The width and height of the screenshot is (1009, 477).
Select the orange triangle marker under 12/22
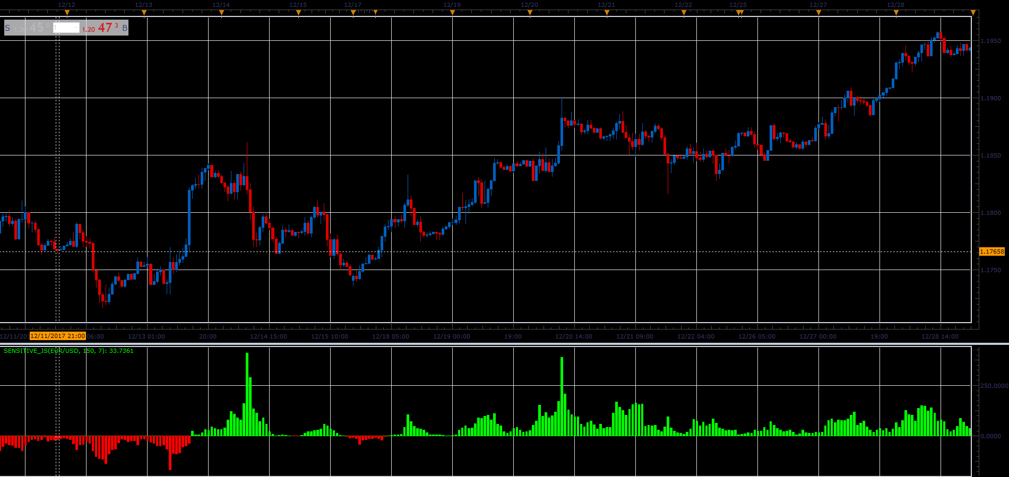[684, 13]
